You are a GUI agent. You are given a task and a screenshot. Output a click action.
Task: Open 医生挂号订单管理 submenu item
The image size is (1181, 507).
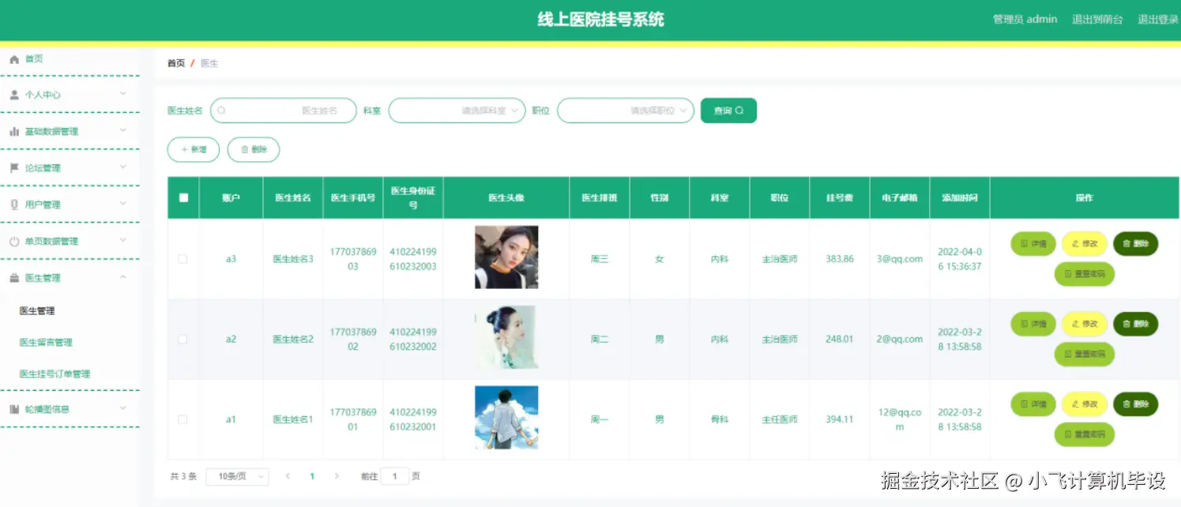pos(55,374)
